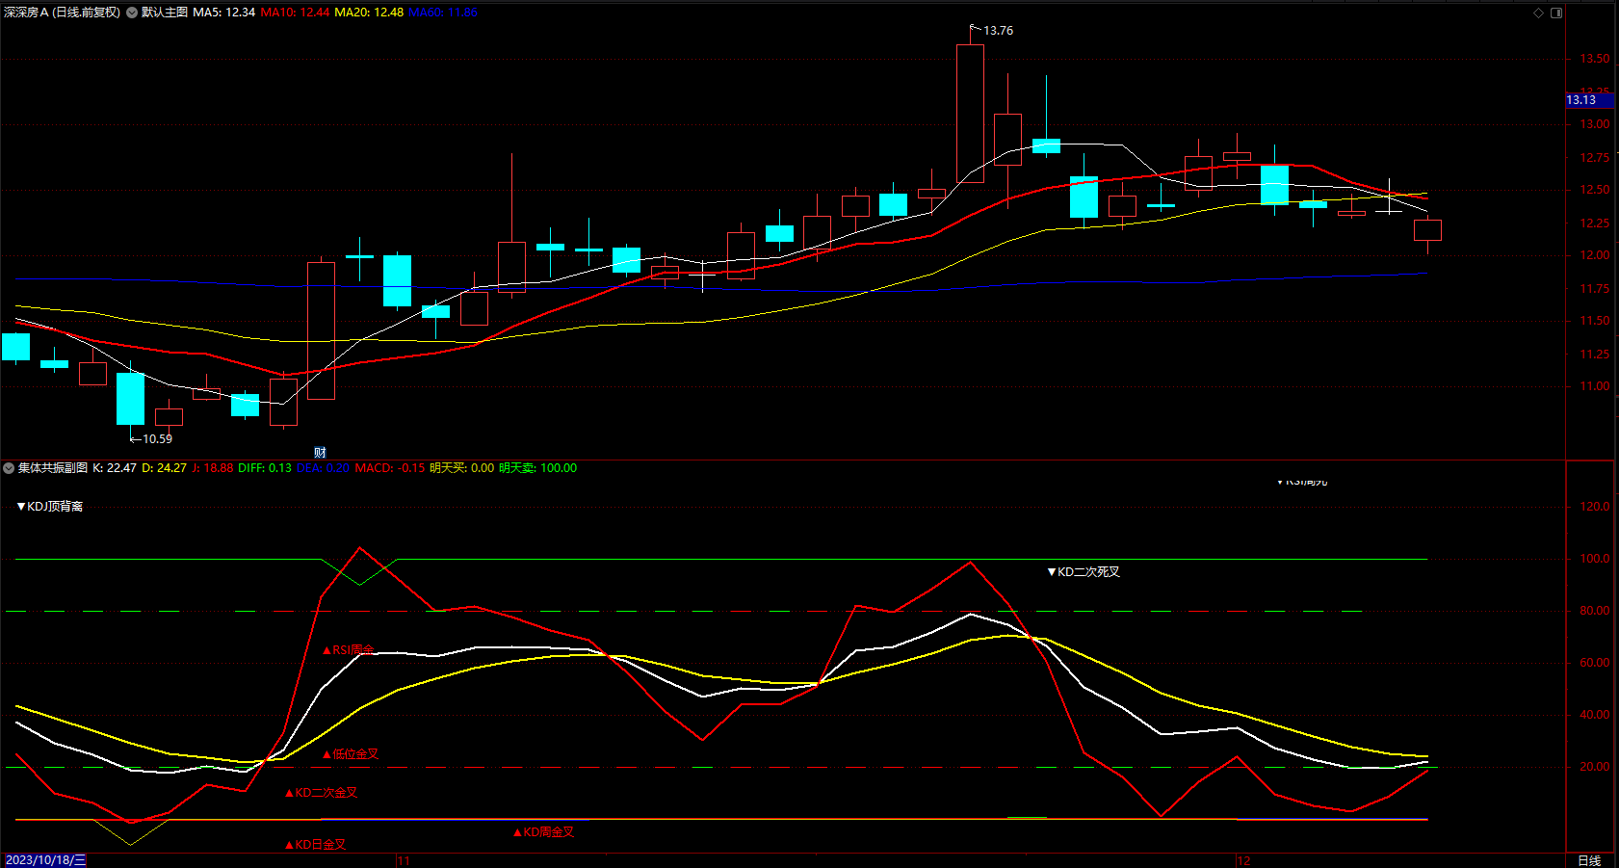The image size is (1619, 868).
Task: Click the KD周金叉 signal label
Action: [x=544, y=832]
